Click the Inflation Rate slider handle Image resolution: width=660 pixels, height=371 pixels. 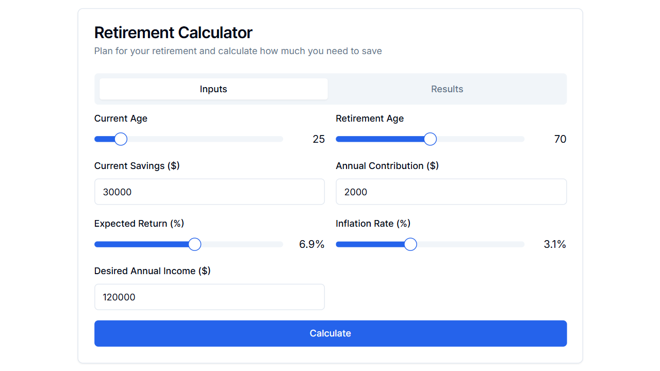pyautogui.click(x=410, y=244)
